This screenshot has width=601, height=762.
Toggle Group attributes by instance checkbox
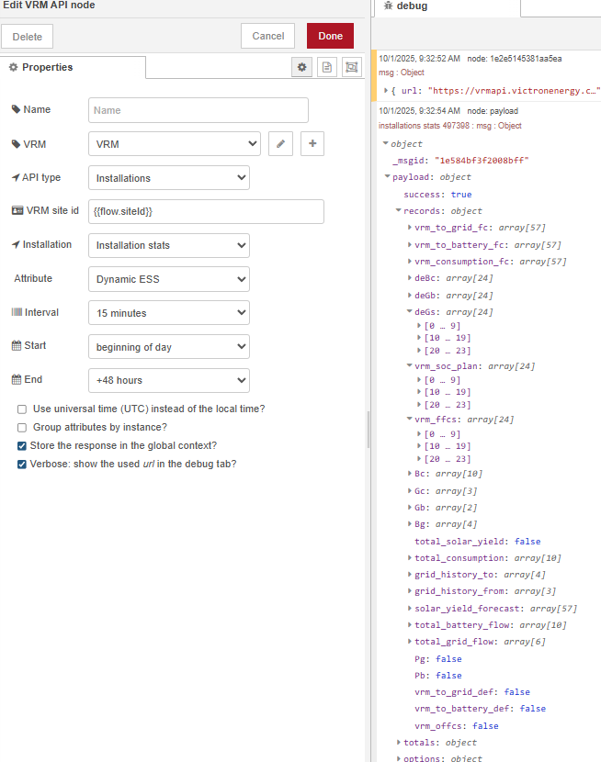(22, 427)
